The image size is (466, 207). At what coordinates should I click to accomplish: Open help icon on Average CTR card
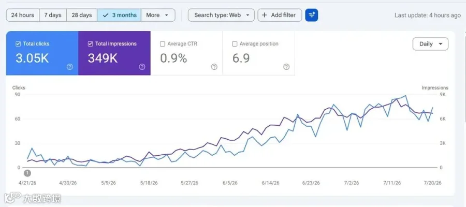click(x=214, y=67)
